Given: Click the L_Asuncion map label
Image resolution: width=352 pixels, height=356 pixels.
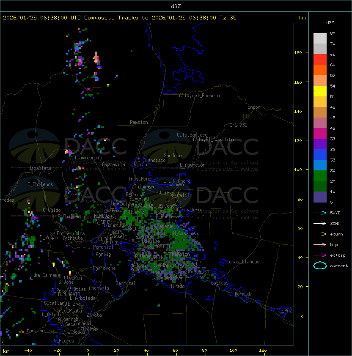Looking at the screenshot, I should click(192, 165).
